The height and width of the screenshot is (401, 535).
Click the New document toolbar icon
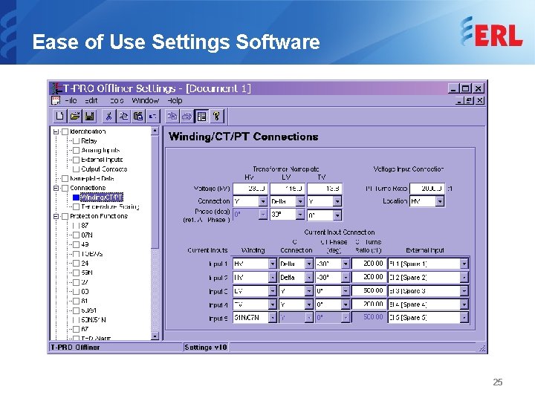(59, 117)
